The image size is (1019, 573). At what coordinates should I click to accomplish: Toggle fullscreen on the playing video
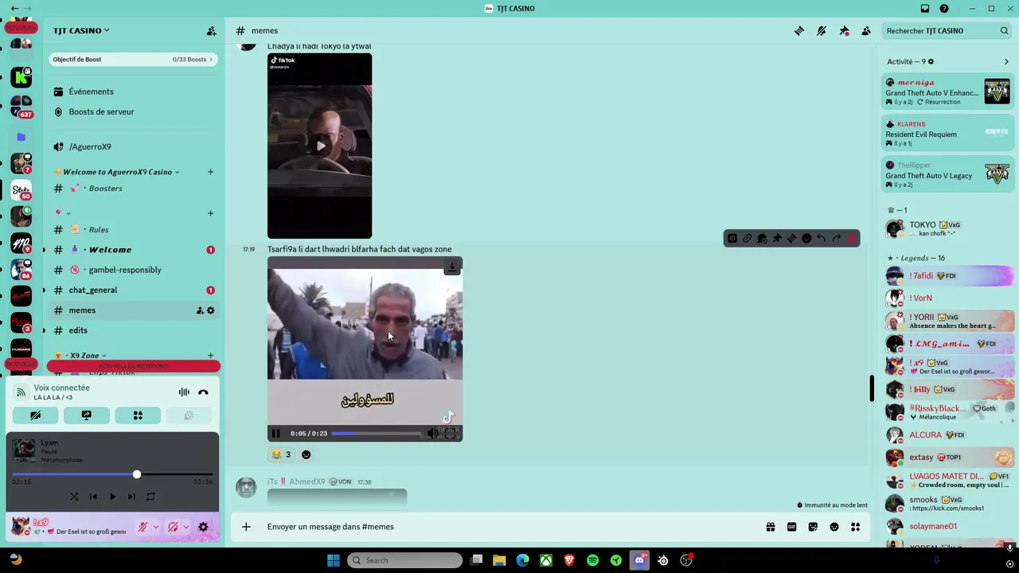(x=451, y=434)
